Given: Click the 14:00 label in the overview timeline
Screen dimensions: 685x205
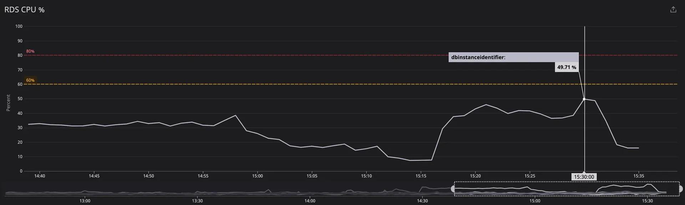Looking at the screenshot, I should tap(310, 201).
